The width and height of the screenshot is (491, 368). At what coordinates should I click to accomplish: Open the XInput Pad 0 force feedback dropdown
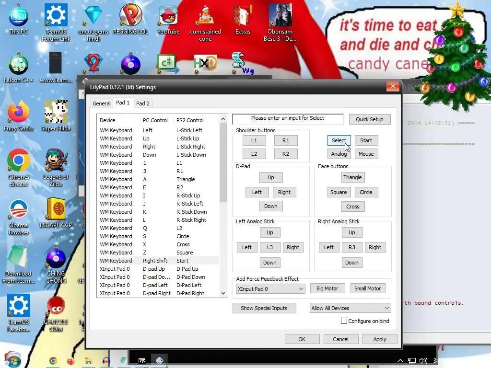270,289
